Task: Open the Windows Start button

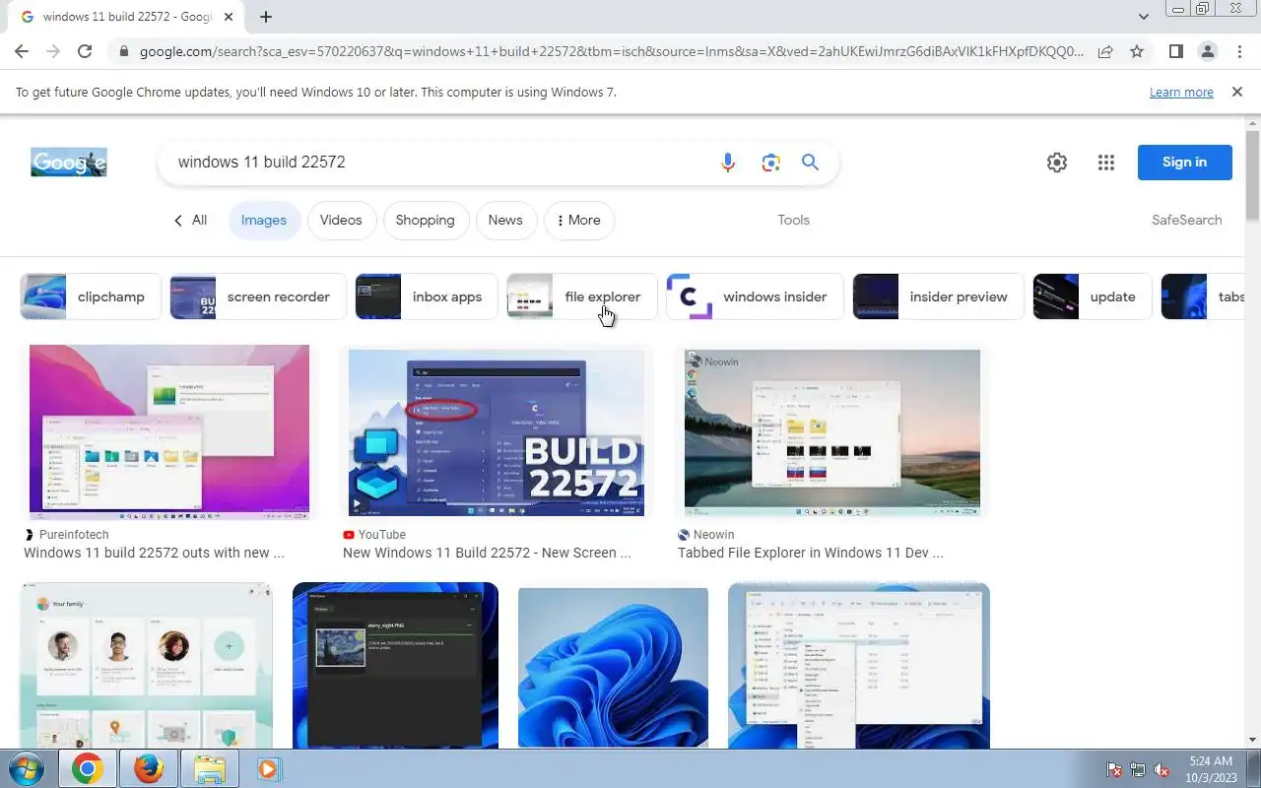Action: tap(27, 768)
